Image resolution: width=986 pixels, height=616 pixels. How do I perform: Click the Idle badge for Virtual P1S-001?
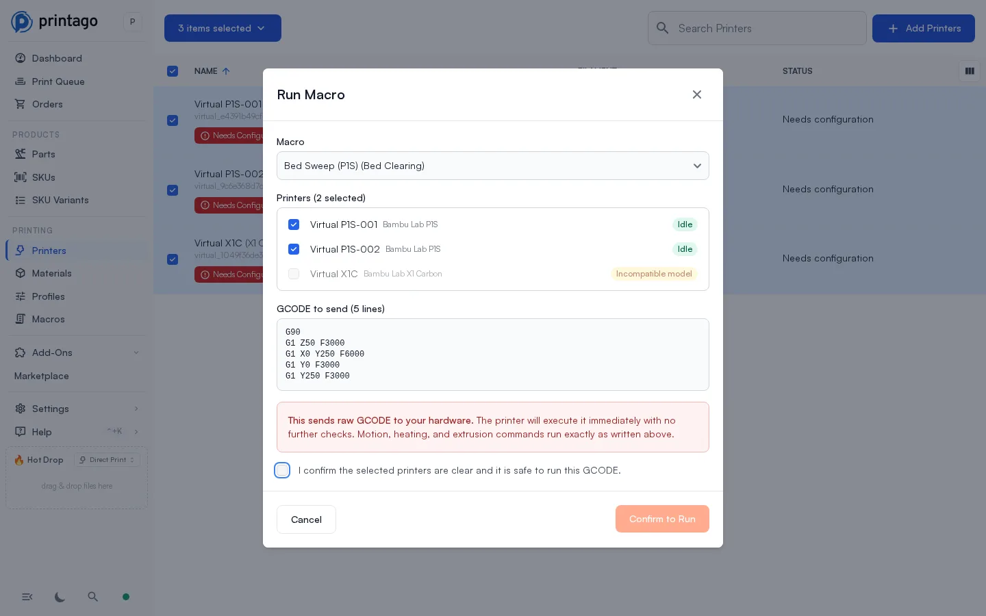click(685, 224)
